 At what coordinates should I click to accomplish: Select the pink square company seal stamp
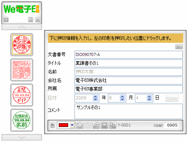pos(22,70)
